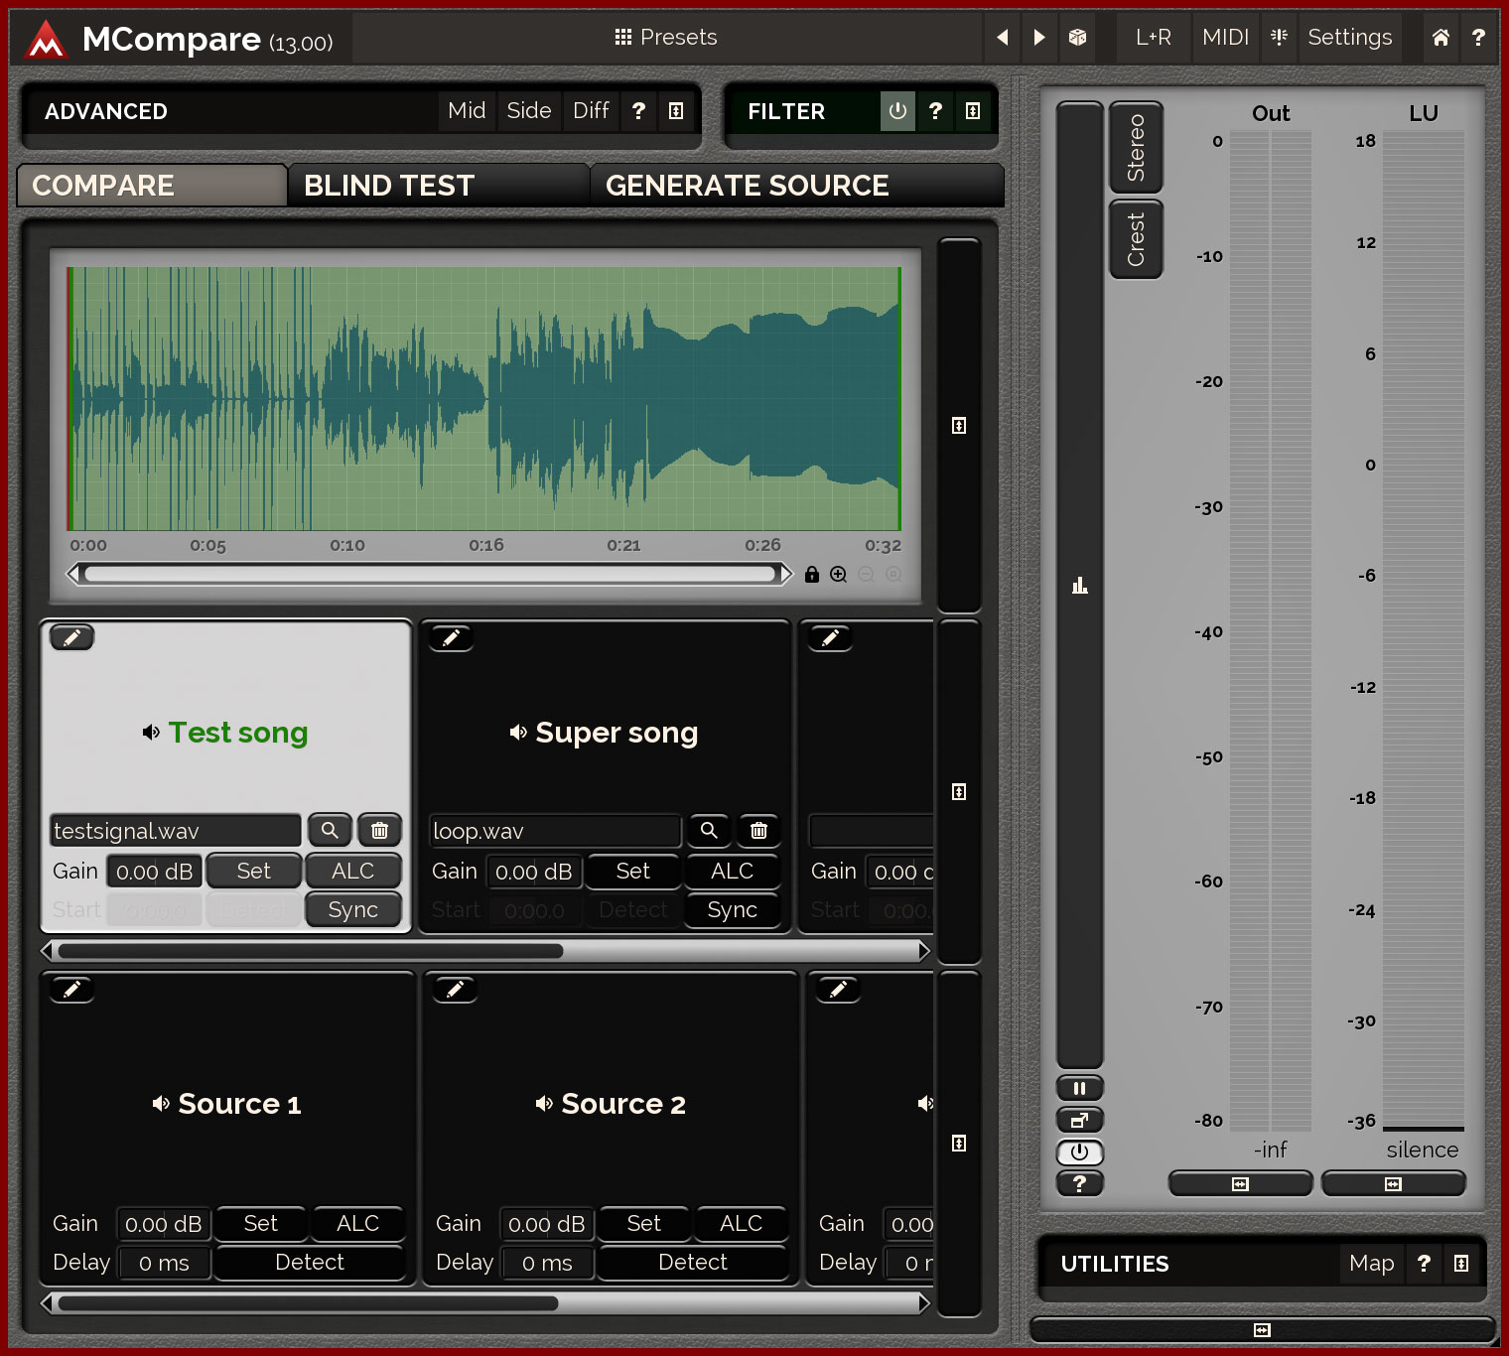Click the edit pencil on Test song slot
Image resolution: width=1509 pixels, height=1356 pixels.
(x=71, y=638)
